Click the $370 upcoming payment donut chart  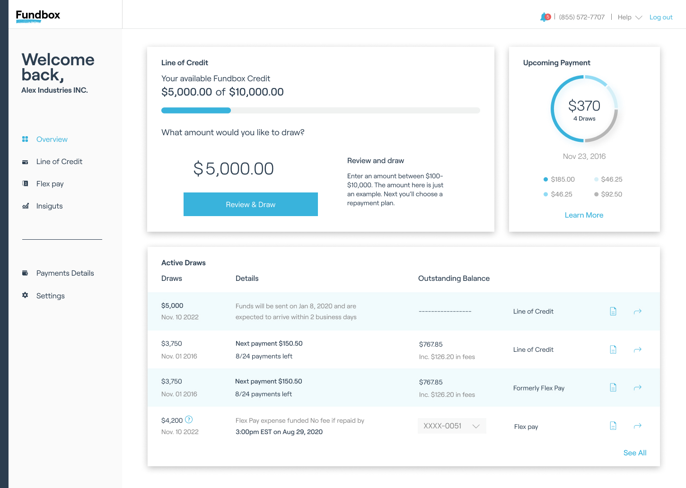584,109
